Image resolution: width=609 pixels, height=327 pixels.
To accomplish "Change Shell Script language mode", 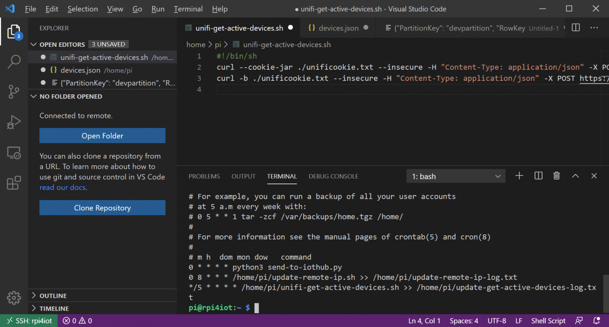I will 548,321.
